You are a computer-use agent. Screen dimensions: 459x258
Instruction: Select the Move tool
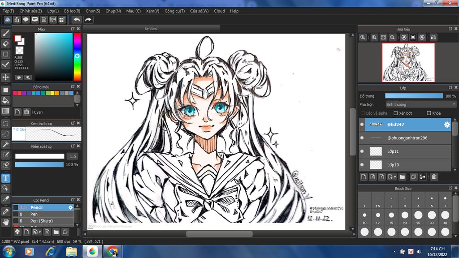pyautogui.click(x=6, y=77)
